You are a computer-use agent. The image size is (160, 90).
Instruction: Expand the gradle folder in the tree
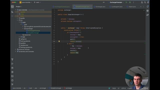pos(17,18)
